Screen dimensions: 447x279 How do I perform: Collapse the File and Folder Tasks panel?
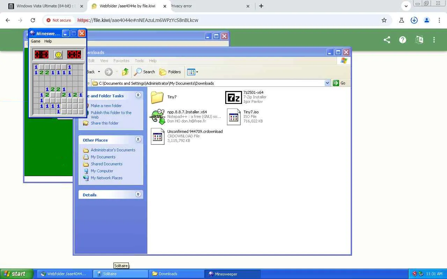pyautogui.click(x=138, y=95)
